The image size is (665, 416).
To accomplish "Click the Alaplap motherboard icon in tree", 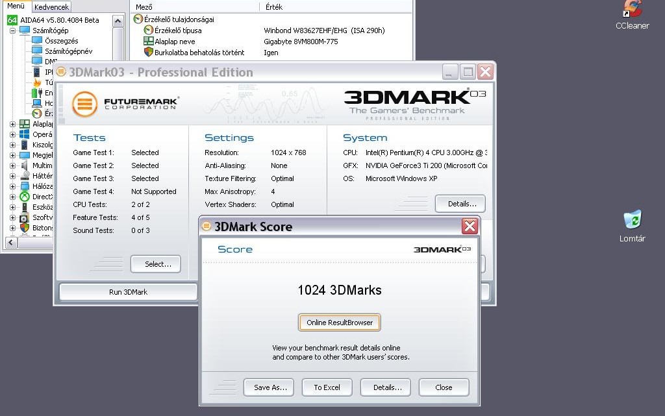I will click(x=25, y=124).
